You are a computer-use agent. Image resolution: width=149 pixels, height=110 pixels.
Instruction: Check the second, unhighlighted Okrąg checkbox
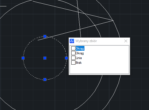click(x=73, y=53)
